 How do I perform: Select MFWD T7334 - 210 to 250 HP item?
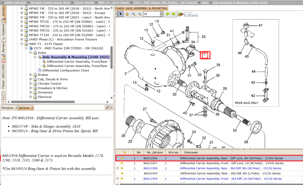[69, 35]
